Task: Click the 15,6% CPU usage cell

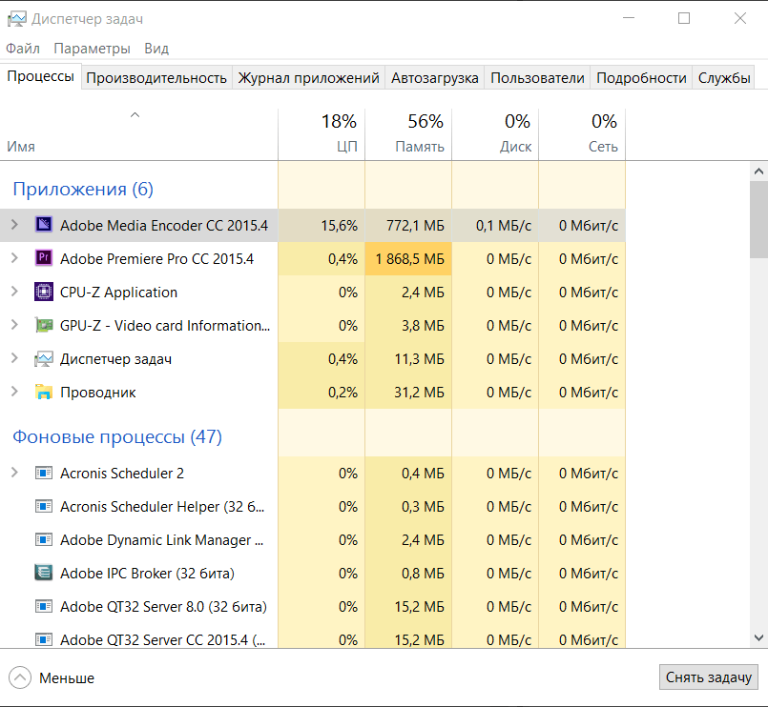Action: click(x=322, y=225)
